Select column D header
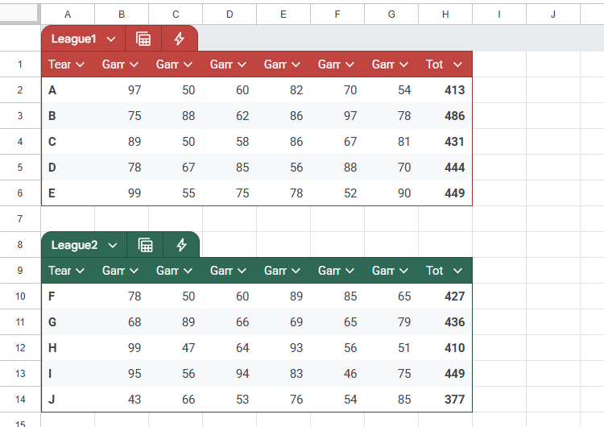This screenshot has width=604, height=427. pos(230,14)
